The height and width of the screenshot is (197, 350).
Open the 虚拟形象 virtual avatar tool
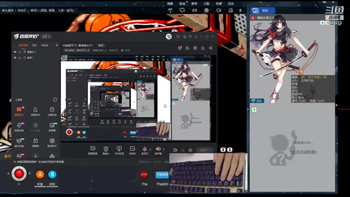pos(19,143)
